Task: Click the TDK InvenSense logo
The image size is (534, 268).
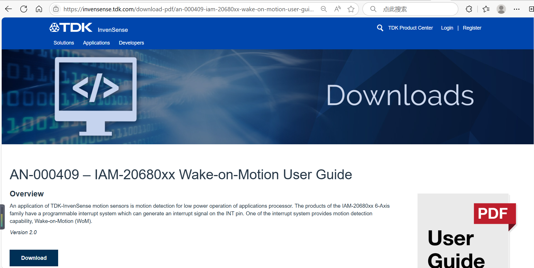Action: tap(88, 28)
